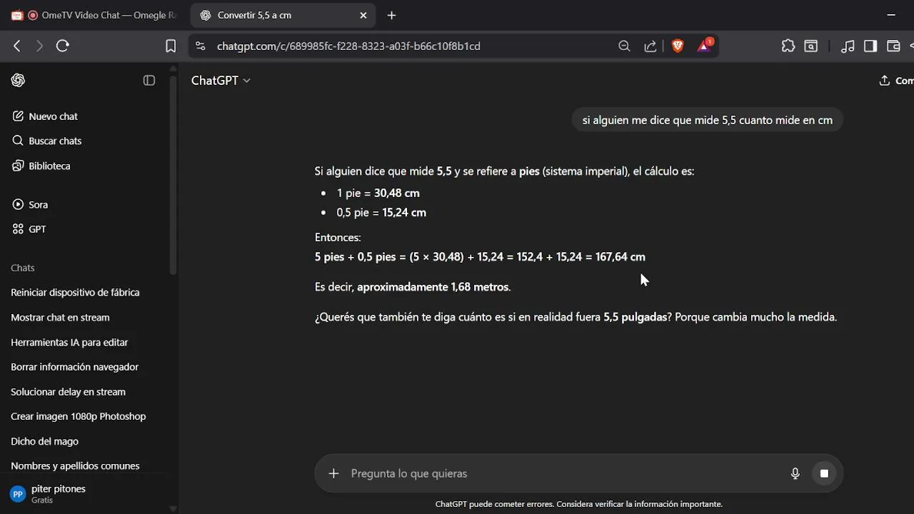Open chat 'Mostrar chat en stream'
This screenshot has width=914, height=514.
click(x=60, y=318)
